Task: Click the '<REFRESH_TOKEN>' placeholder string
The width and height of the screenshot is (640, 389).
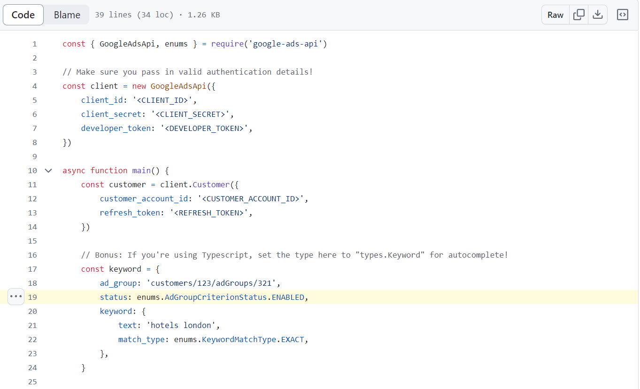Action: [209, 213]
